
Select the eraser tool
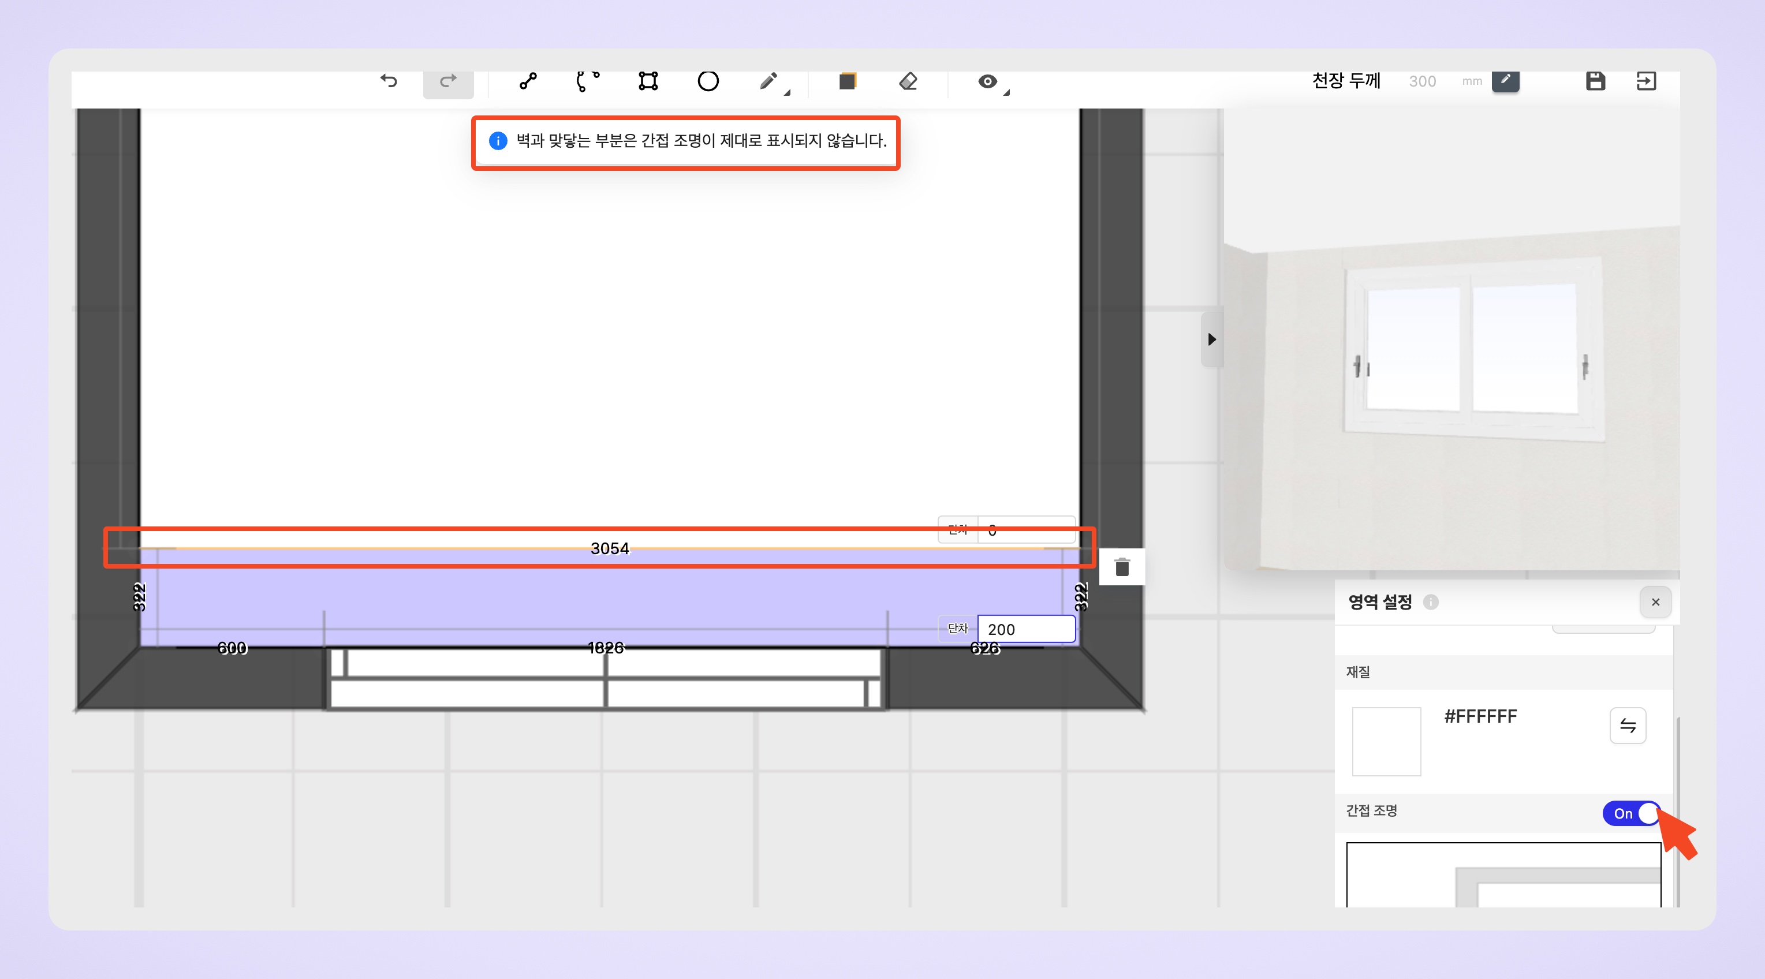[x=908, y=81]
